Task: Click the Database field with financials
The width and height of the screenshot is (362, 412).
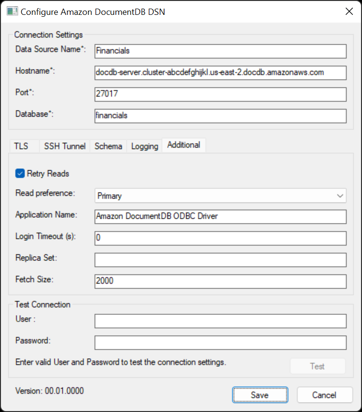Action: [220, 116]
